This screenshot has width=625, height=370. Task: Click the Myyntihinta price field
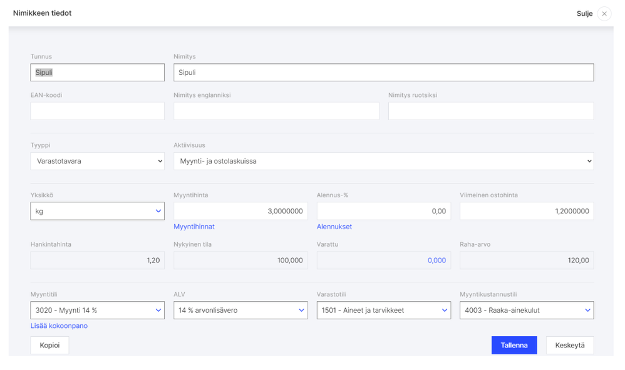tap(240, 211)
